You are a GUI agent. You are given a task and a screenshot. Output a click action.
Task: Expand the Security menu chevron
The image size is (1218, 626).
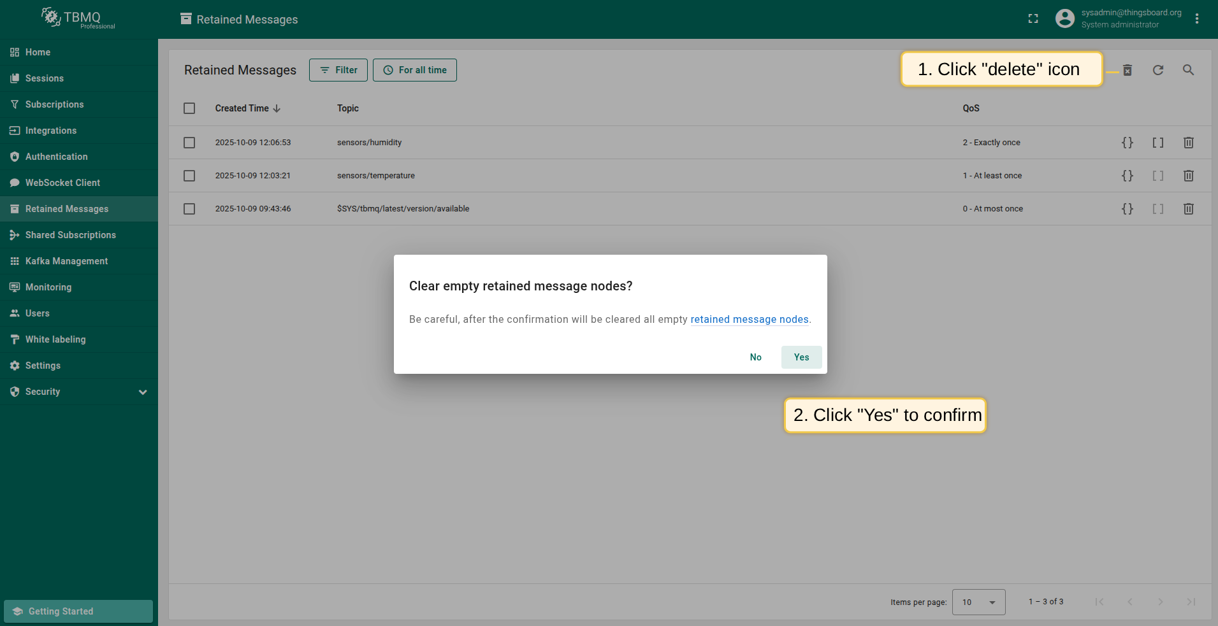[x=143, y=392]
